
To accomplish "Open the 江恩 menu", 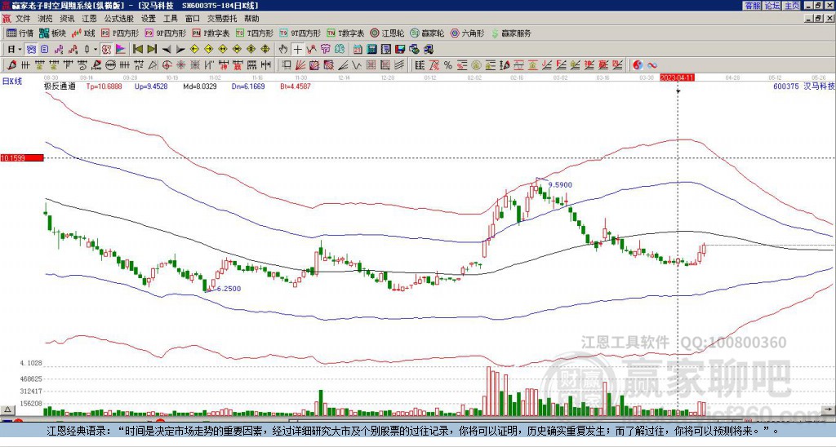I will 89,19.
